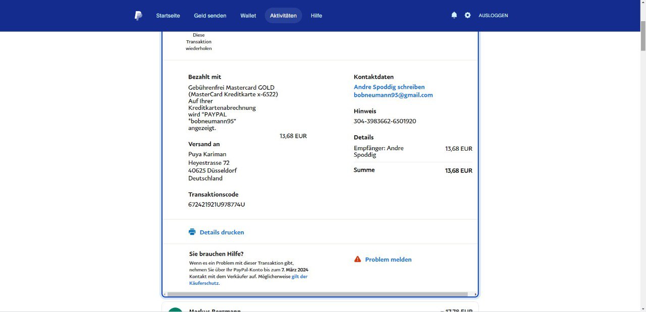Open the notifications bell
Viewport: 646px width, 312px height.
point(454,15)
